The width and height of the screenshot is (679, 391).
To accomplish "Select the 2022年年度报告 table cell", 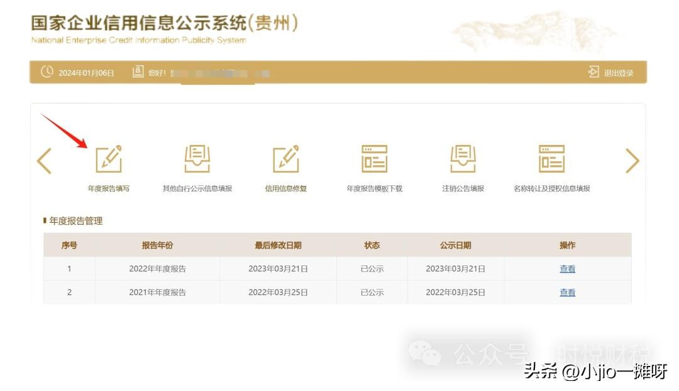I will tap(157, 269).
